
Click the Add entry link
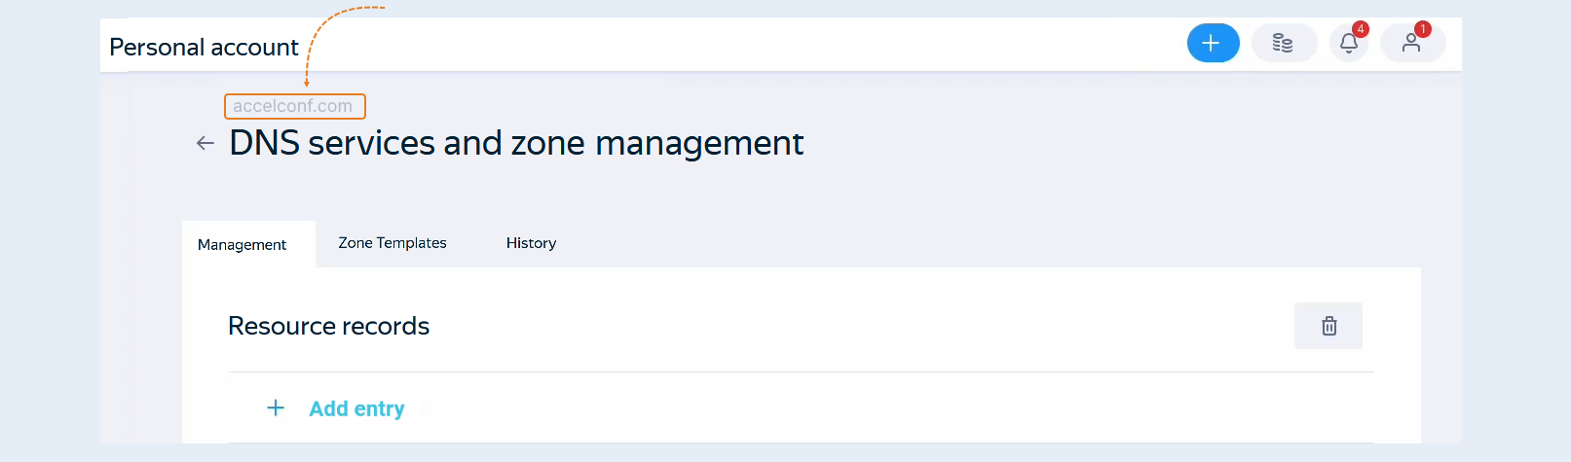(x=356, y=409)
